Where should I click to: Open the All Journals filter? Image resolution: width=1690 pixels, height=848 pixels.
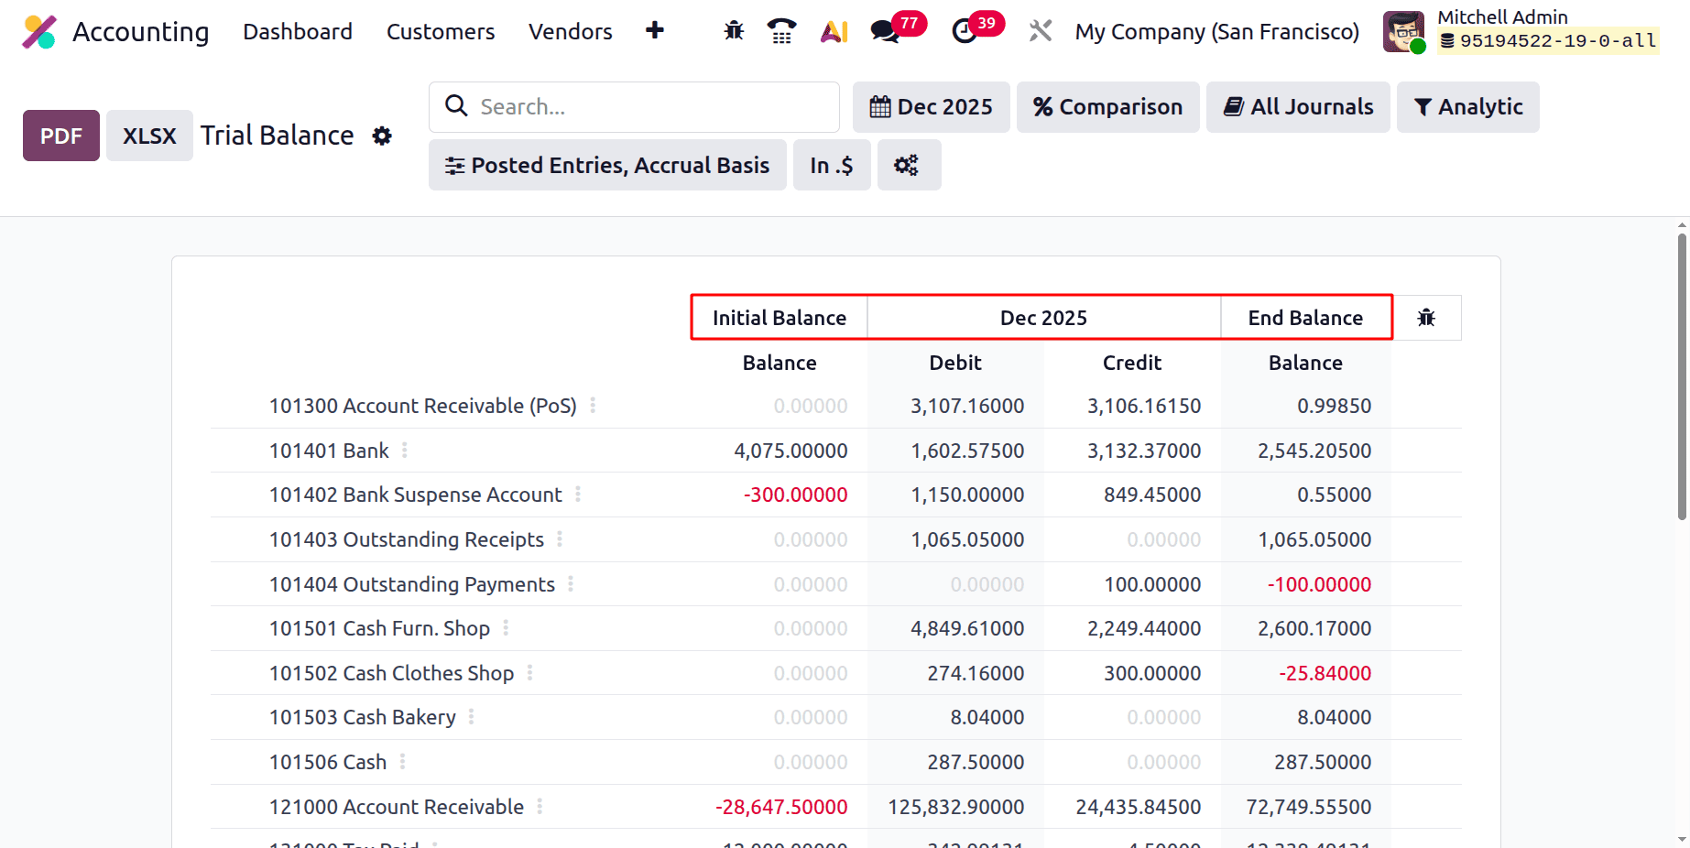click(1298, 107)
